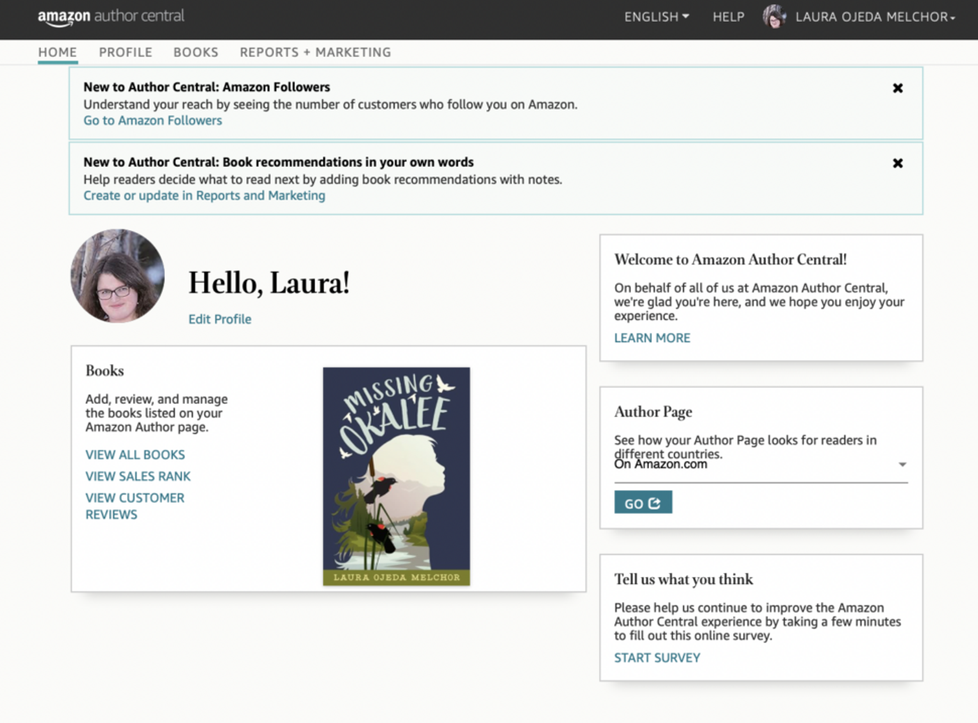Screen dimensions: 978x723
Task: Open VIEW ALL BOOKS
Action: tap(135, 455)
